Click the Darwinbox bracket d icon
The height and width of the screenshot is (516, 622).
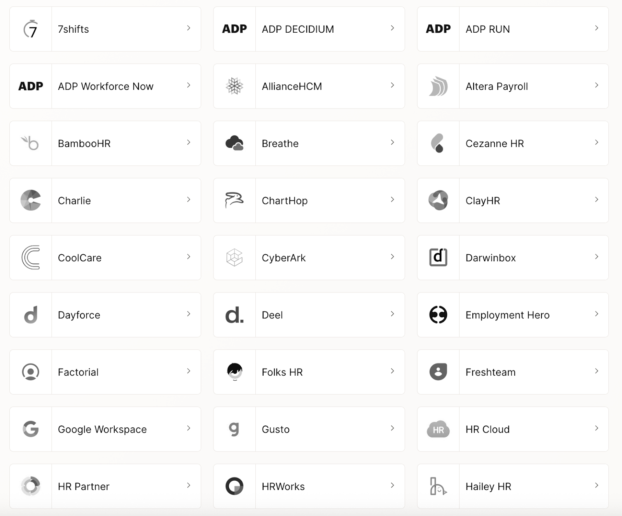click(x=438, y=257)
